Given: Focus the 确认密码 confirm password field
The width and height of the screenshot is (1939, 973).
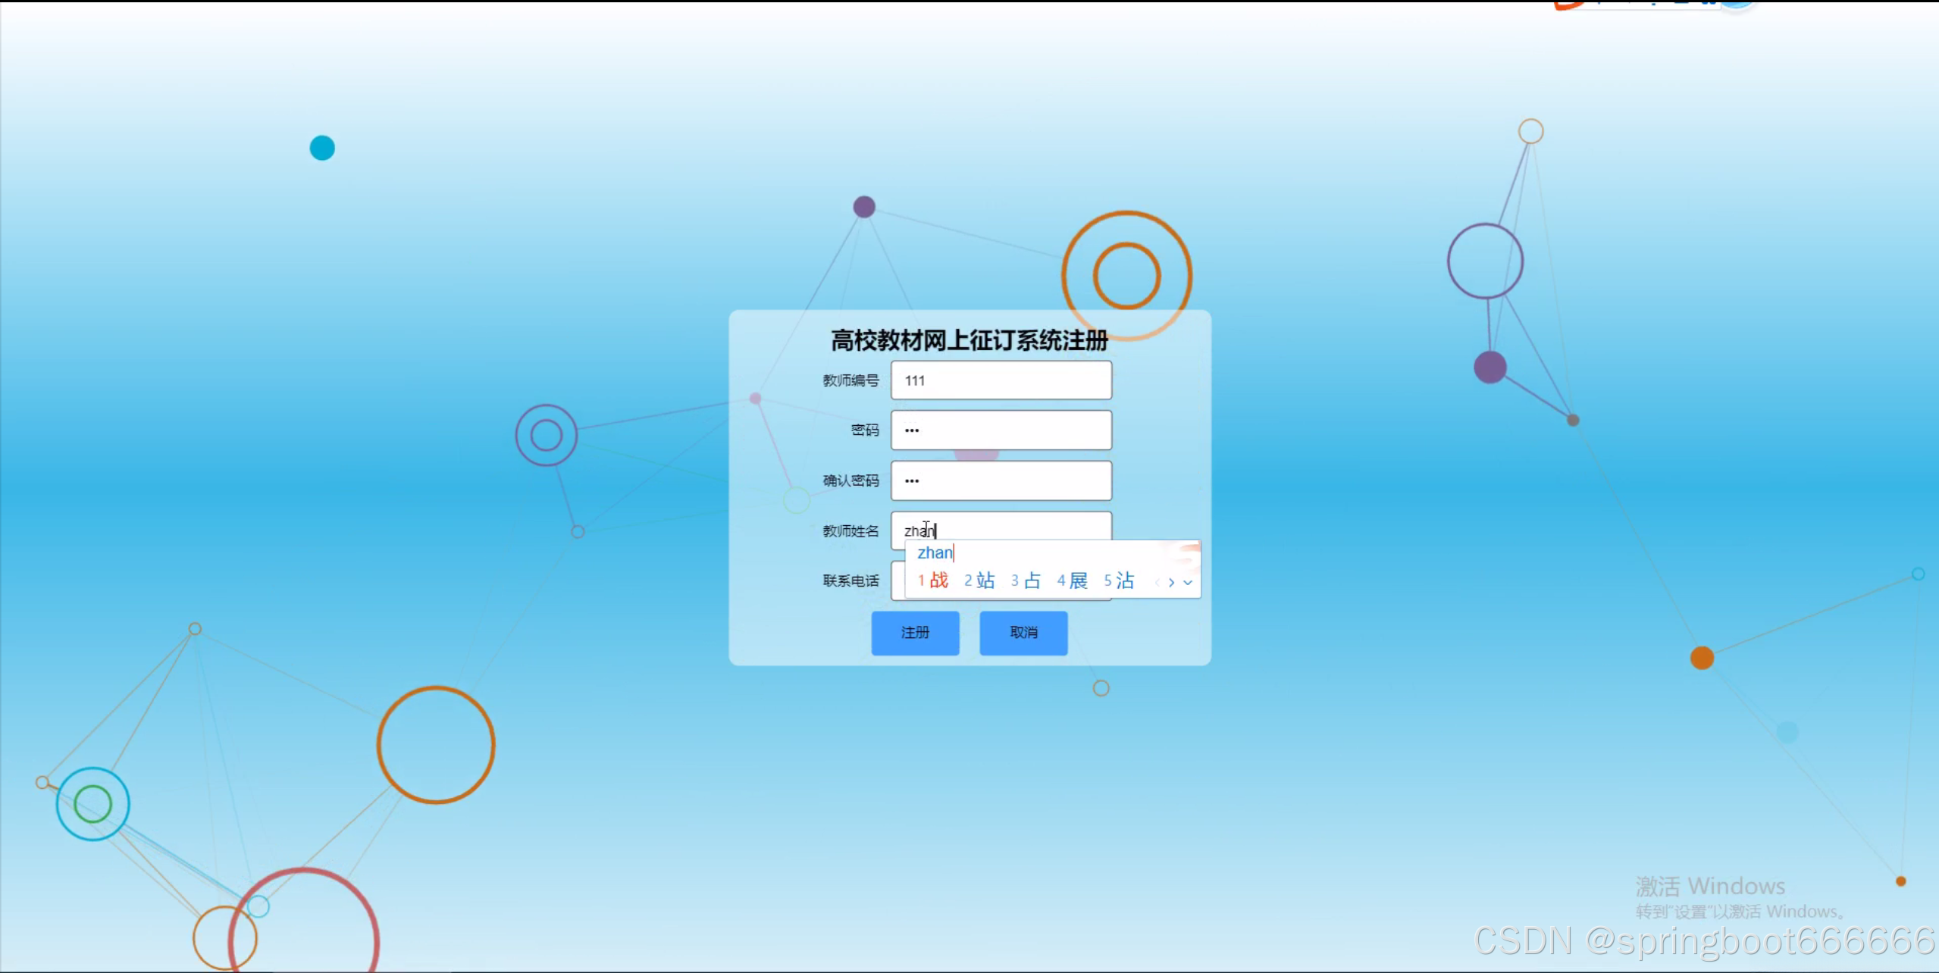Looking at the screenshot, I should pos(1001,480).
